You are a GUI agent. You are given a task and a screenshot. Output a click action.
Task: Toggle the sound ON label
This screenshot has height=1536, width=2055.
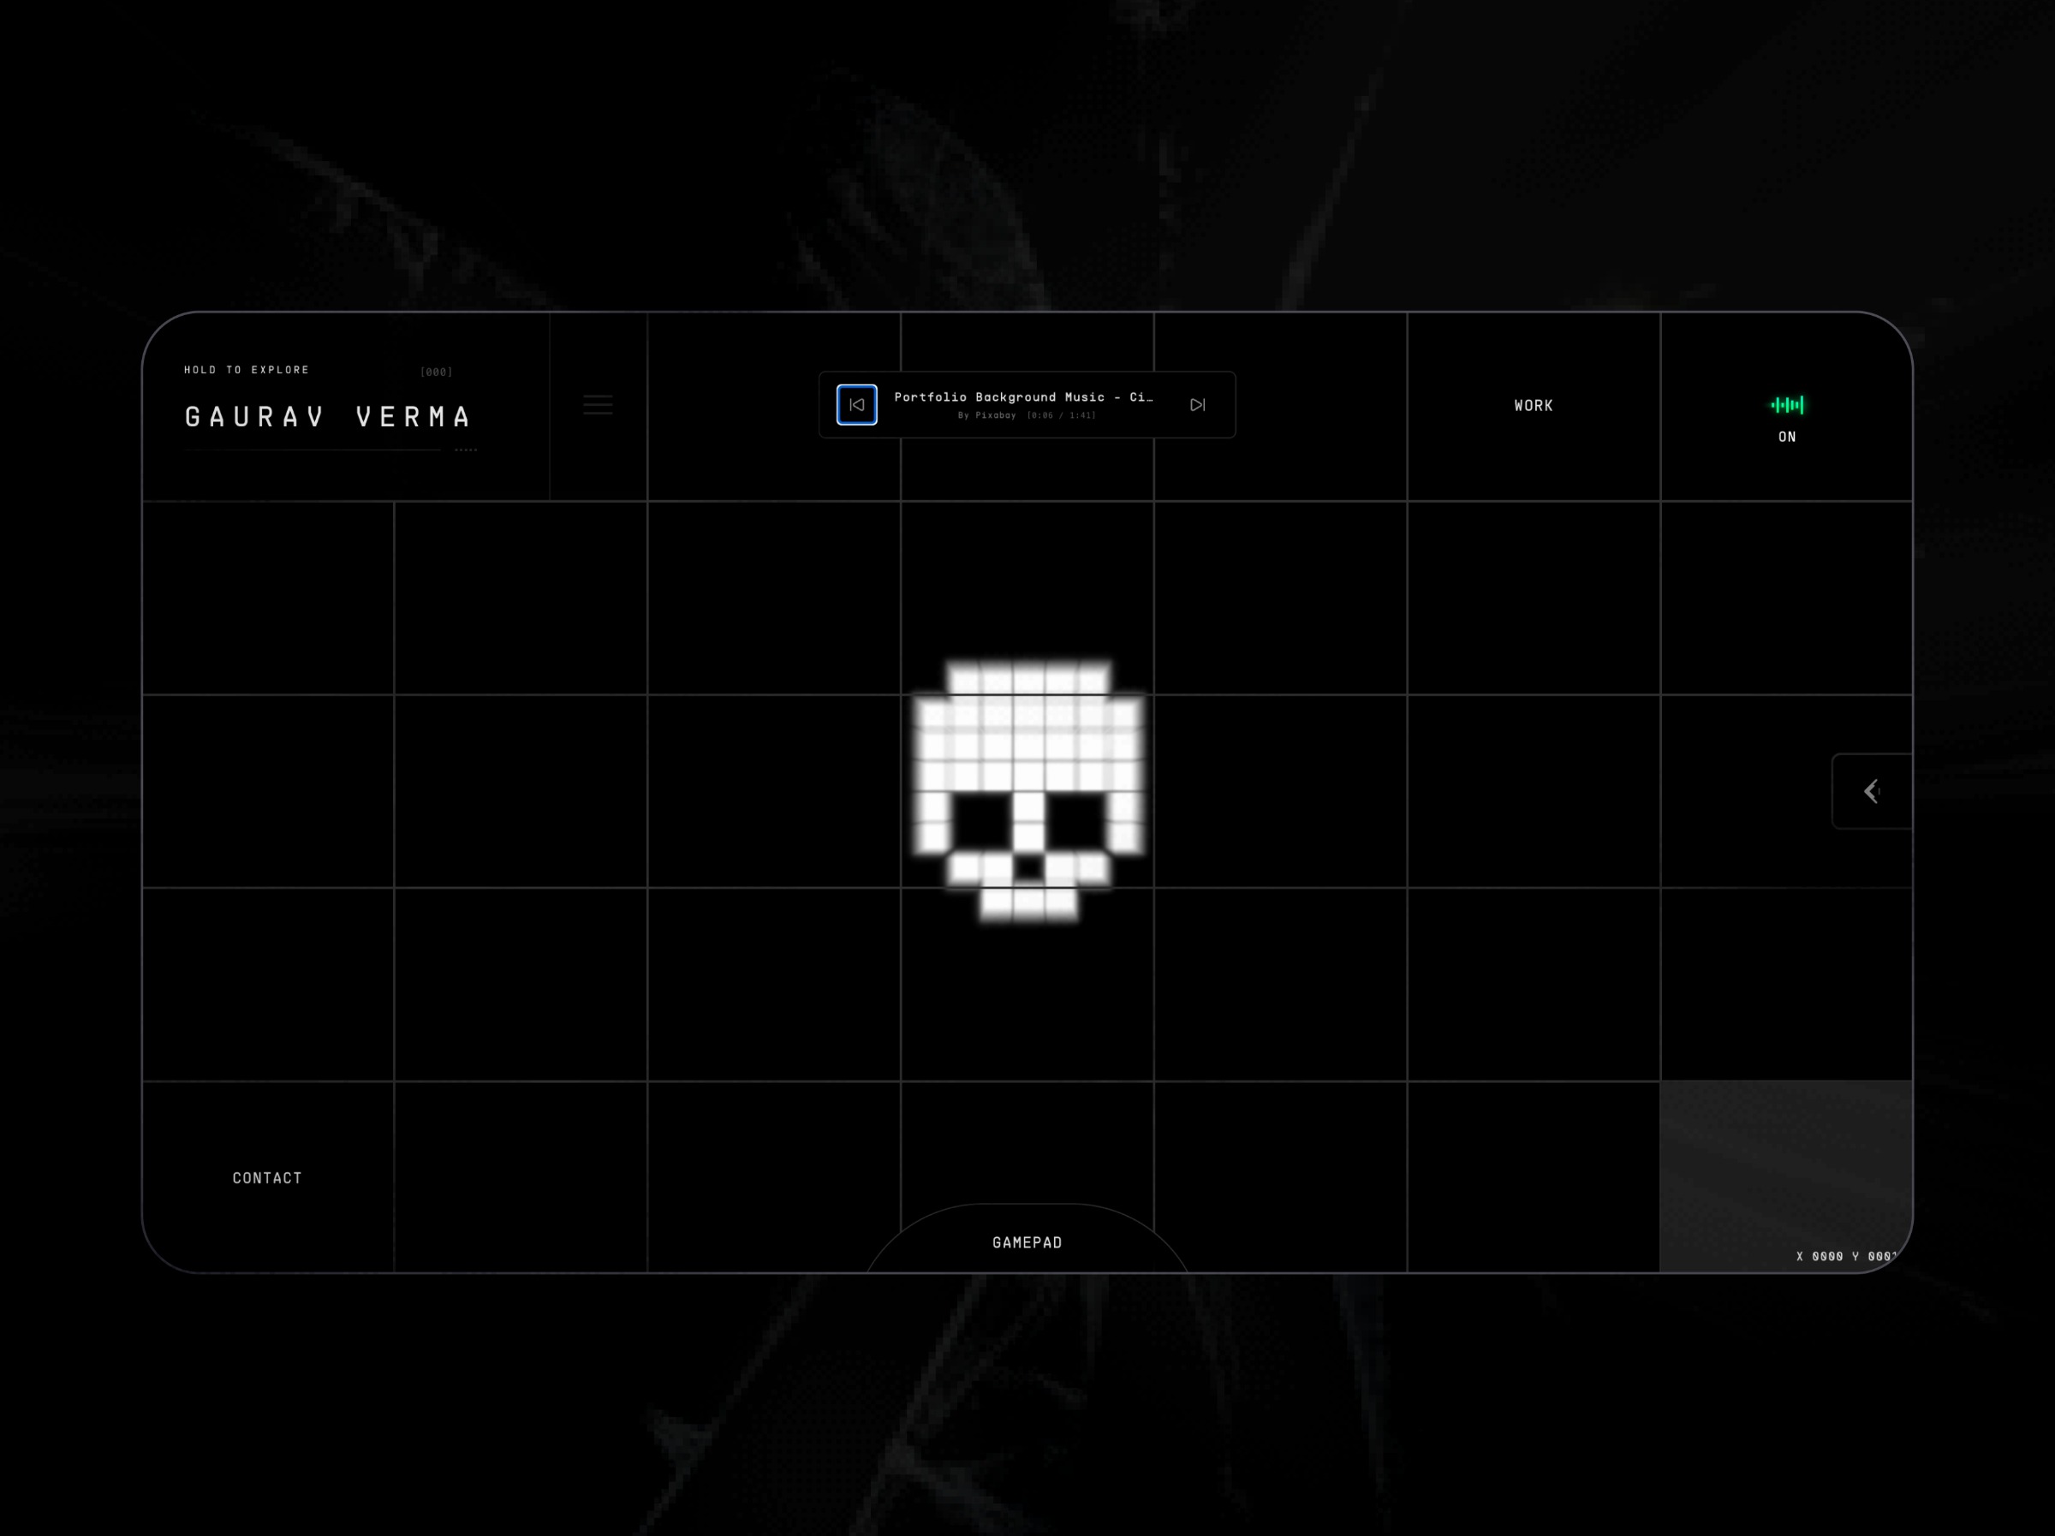(x=1786, y=437)
